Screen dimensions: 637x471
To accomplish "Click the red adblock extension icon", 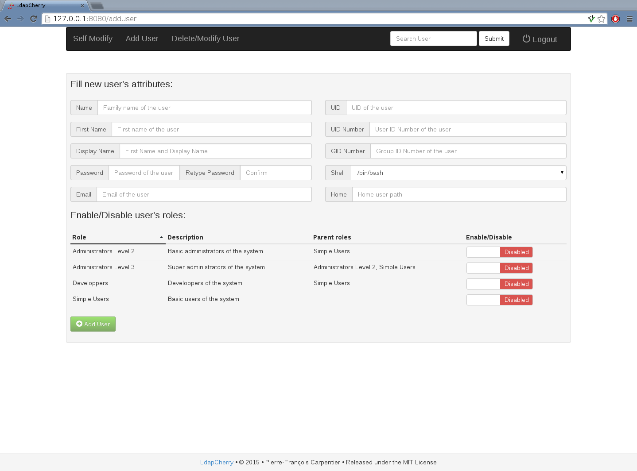I will [615, 19].
